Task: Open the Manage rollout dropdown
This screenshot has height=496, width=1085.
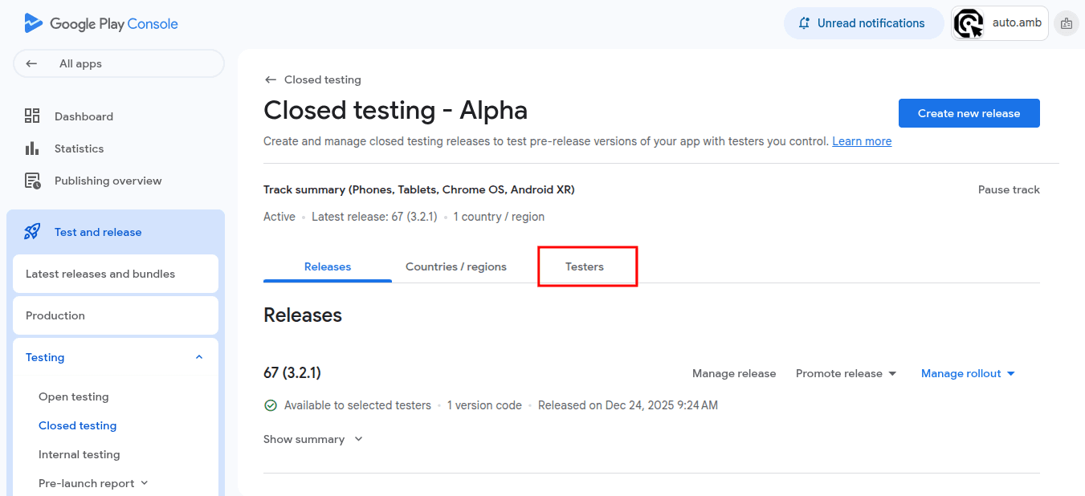Action: [x=967, y=373]
